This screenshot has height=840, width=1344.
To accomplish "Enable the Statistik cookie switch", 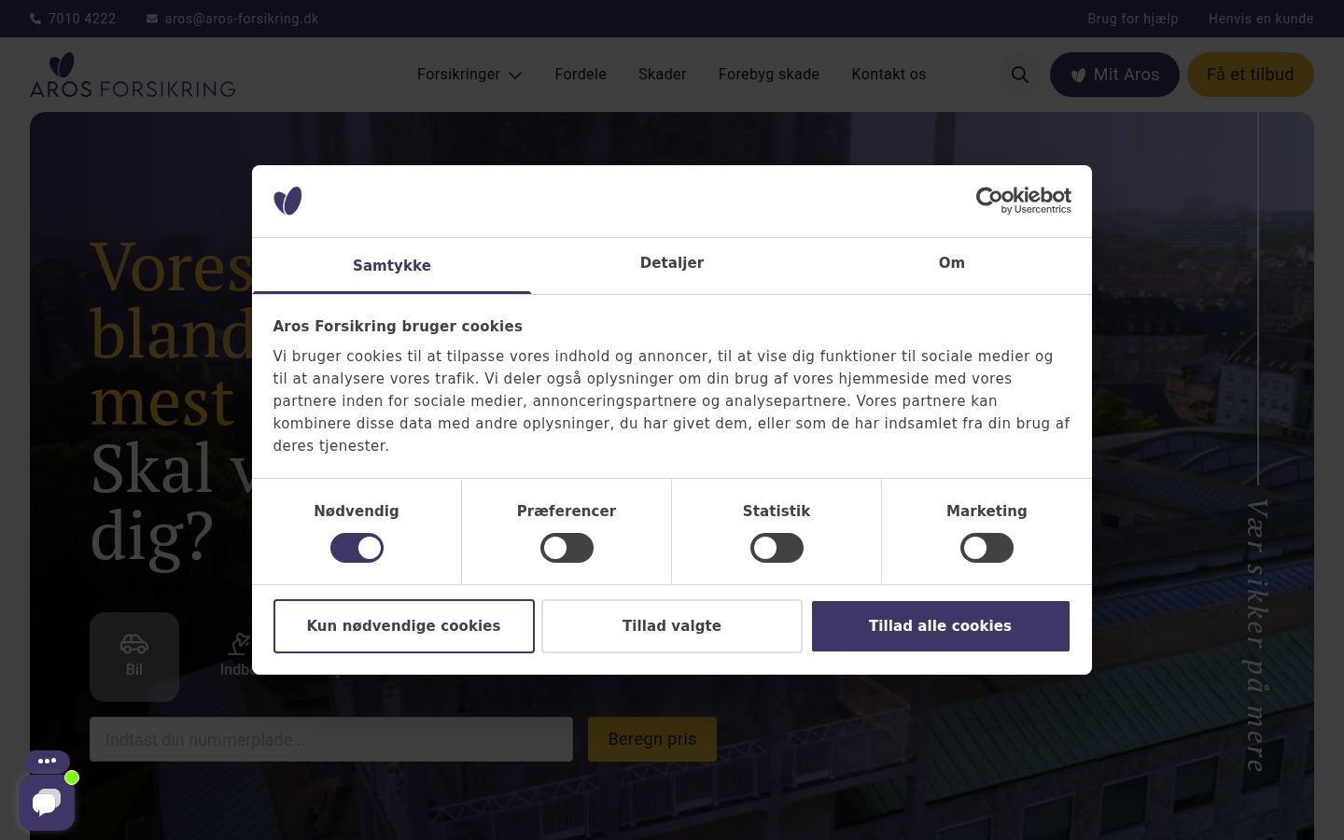I will coord(777,548).
